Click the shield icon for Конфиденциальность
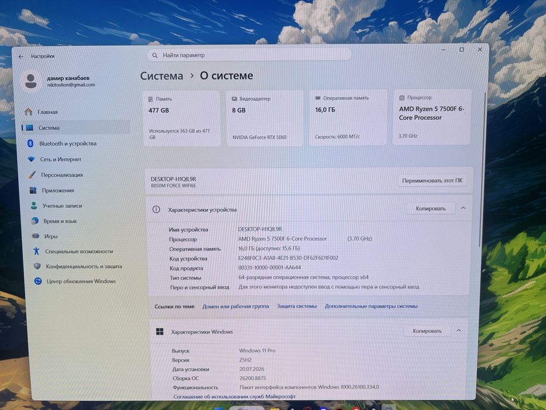546x410 pixels. point(37,266)
